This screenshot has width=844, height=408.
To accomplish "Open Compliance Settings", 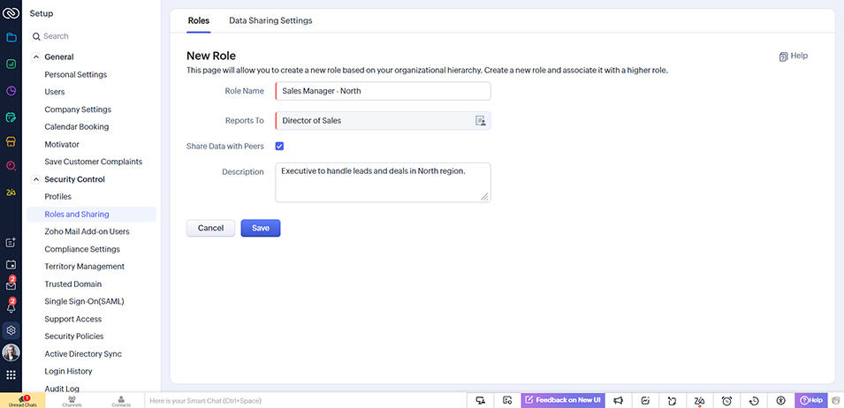I will 82,249.
